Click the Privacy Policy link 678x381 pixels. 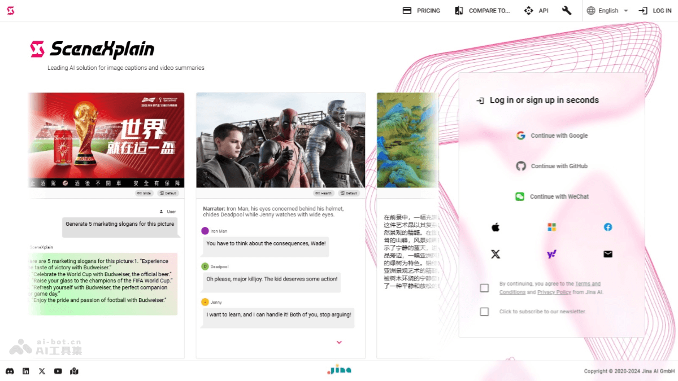[554, 292]
